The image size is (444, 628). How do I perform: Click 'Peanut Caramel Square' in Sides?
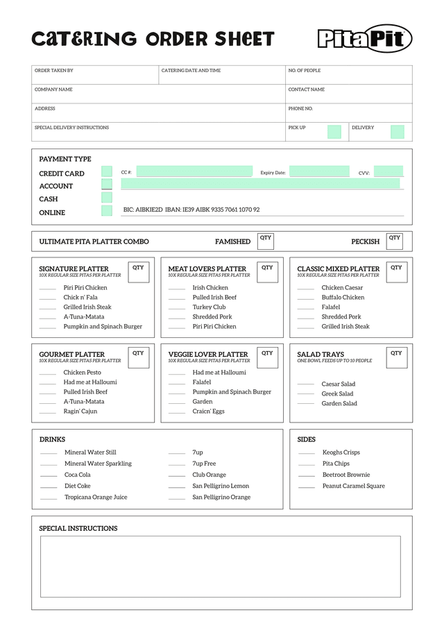pos(354,486)
